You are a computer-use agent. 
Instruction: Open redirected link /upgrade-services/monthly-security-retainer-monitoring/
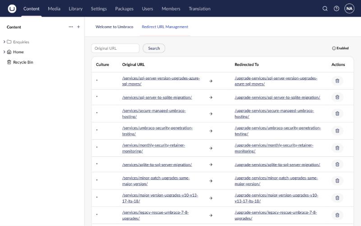coord(274,148)
